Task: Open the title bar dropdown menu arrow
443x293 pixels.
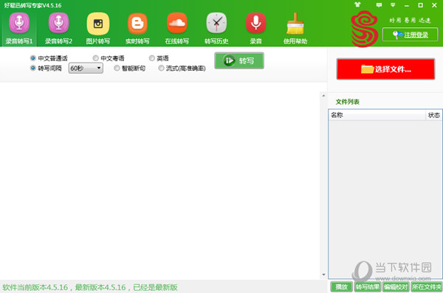Action: [x=393, y=5]
